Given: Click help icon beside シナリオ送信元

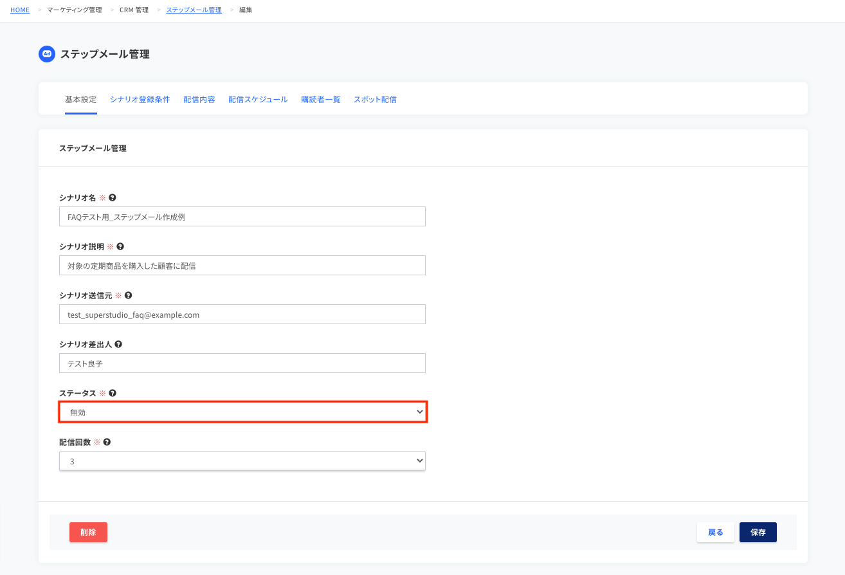Looking at the screenshot, I should 128,295.
